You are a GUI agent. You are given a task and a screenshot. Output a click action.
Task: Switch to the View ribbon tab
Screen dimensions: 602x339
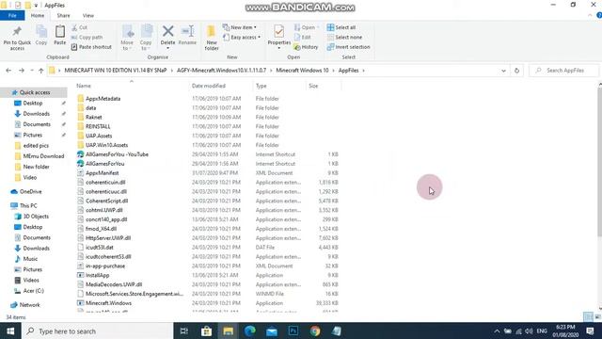[87, 15]
